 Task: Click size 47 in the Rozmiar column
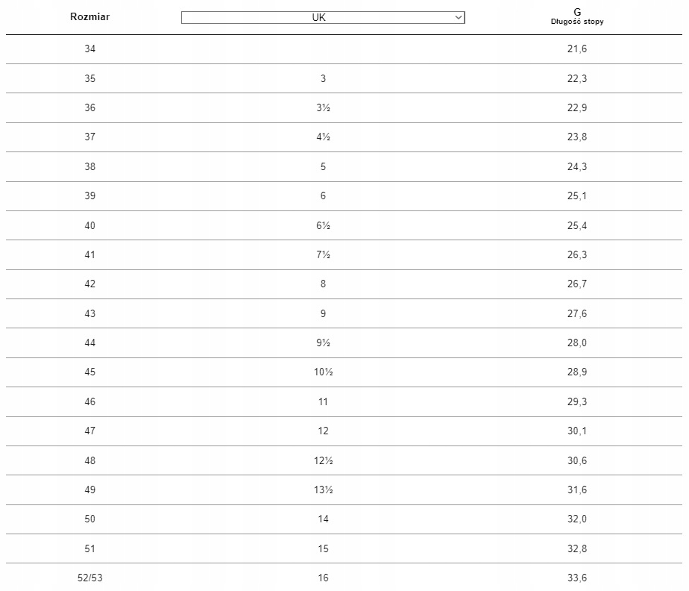coord(90,431)
